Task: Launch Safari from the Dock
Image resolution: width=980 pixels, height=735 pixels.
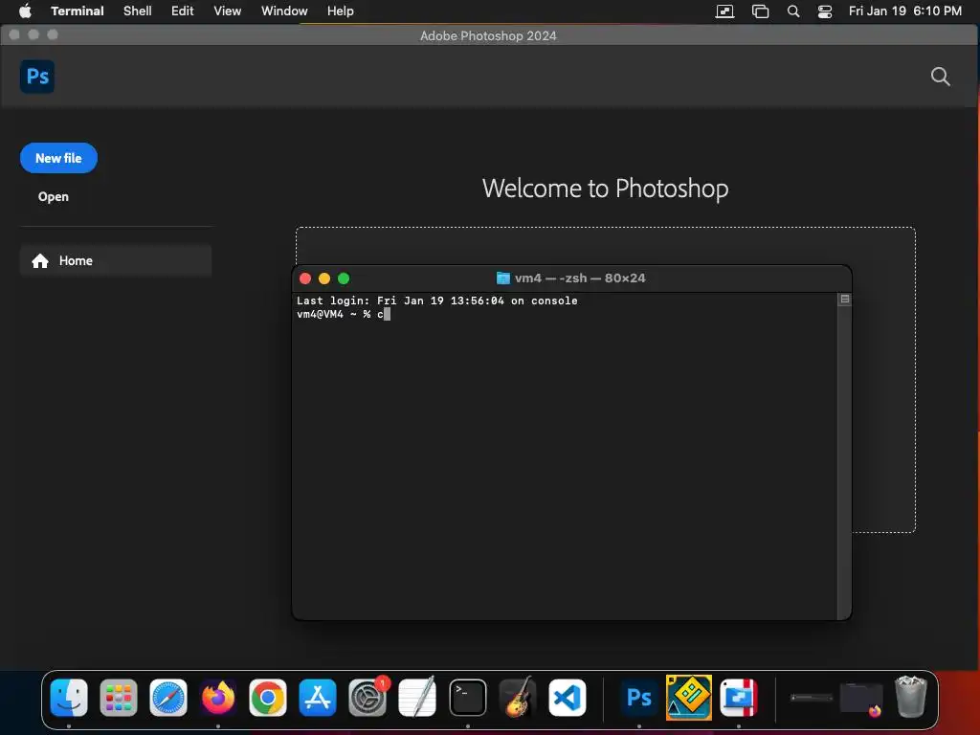Action: (168, 698)
